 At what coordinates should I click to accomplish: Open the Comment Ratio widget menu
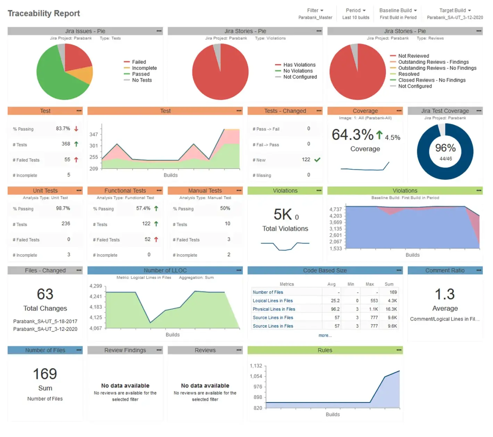(x=479, y=271)
